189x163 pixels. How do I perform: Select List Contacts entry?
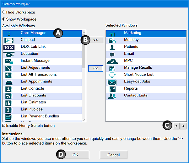click(42, 89)
